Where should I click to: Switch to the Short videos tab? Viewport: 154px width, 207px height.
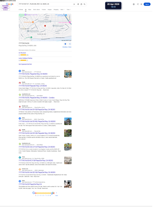click(36, 10)
